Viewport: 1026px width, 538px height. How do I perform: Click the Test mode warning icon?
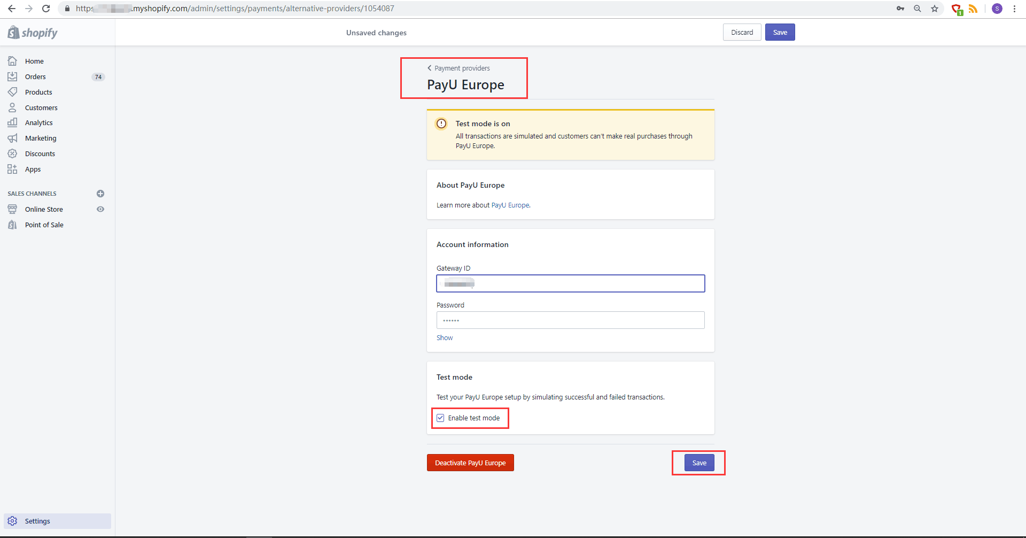[441, 124]
